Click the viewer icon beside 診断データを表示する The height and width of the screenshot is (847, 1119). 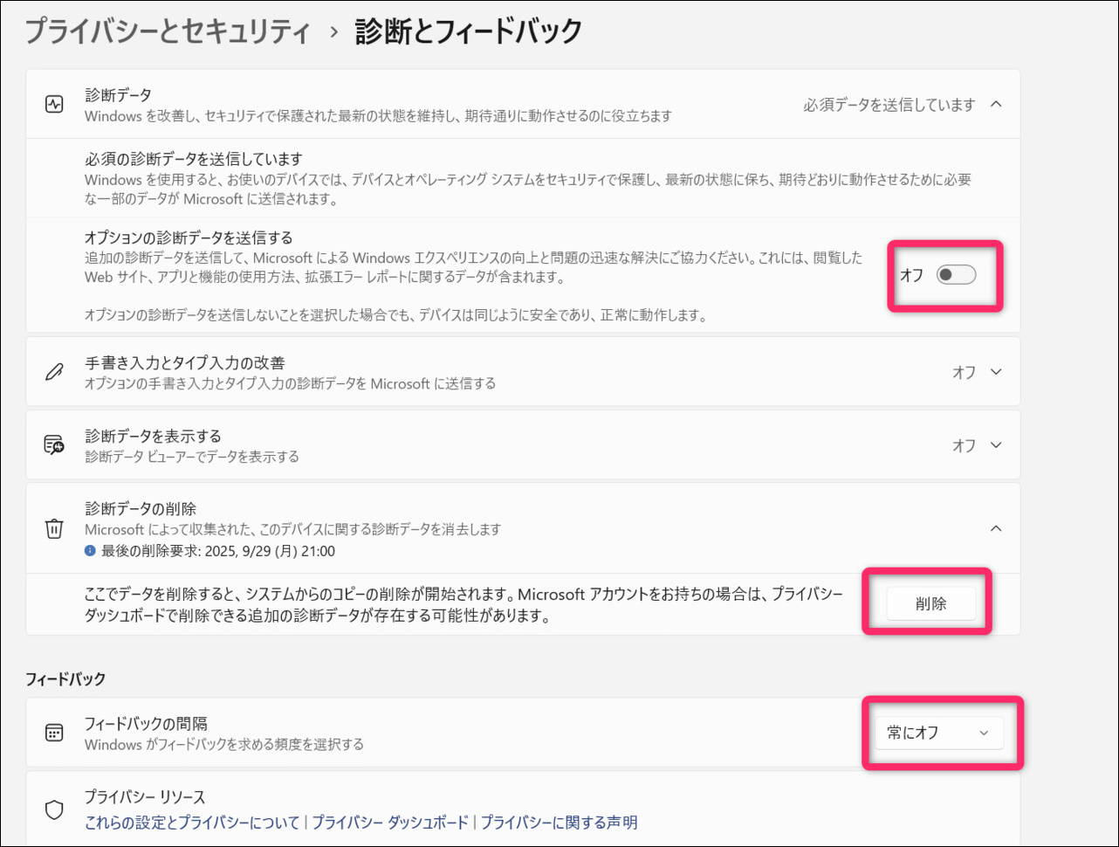tap(54, 445)
